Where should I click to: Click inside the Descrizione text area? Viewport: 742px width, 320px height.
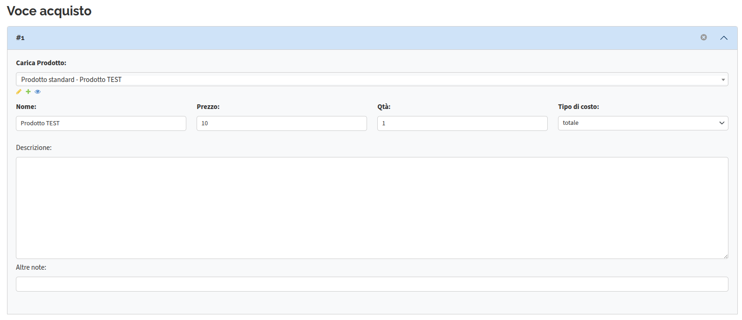tap(372, 208)
